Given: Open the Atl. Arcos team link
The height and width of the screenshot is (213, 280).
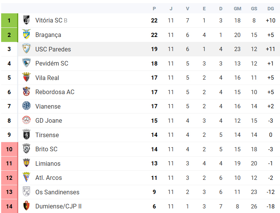Looking at the screenshot, I should 49,178.
